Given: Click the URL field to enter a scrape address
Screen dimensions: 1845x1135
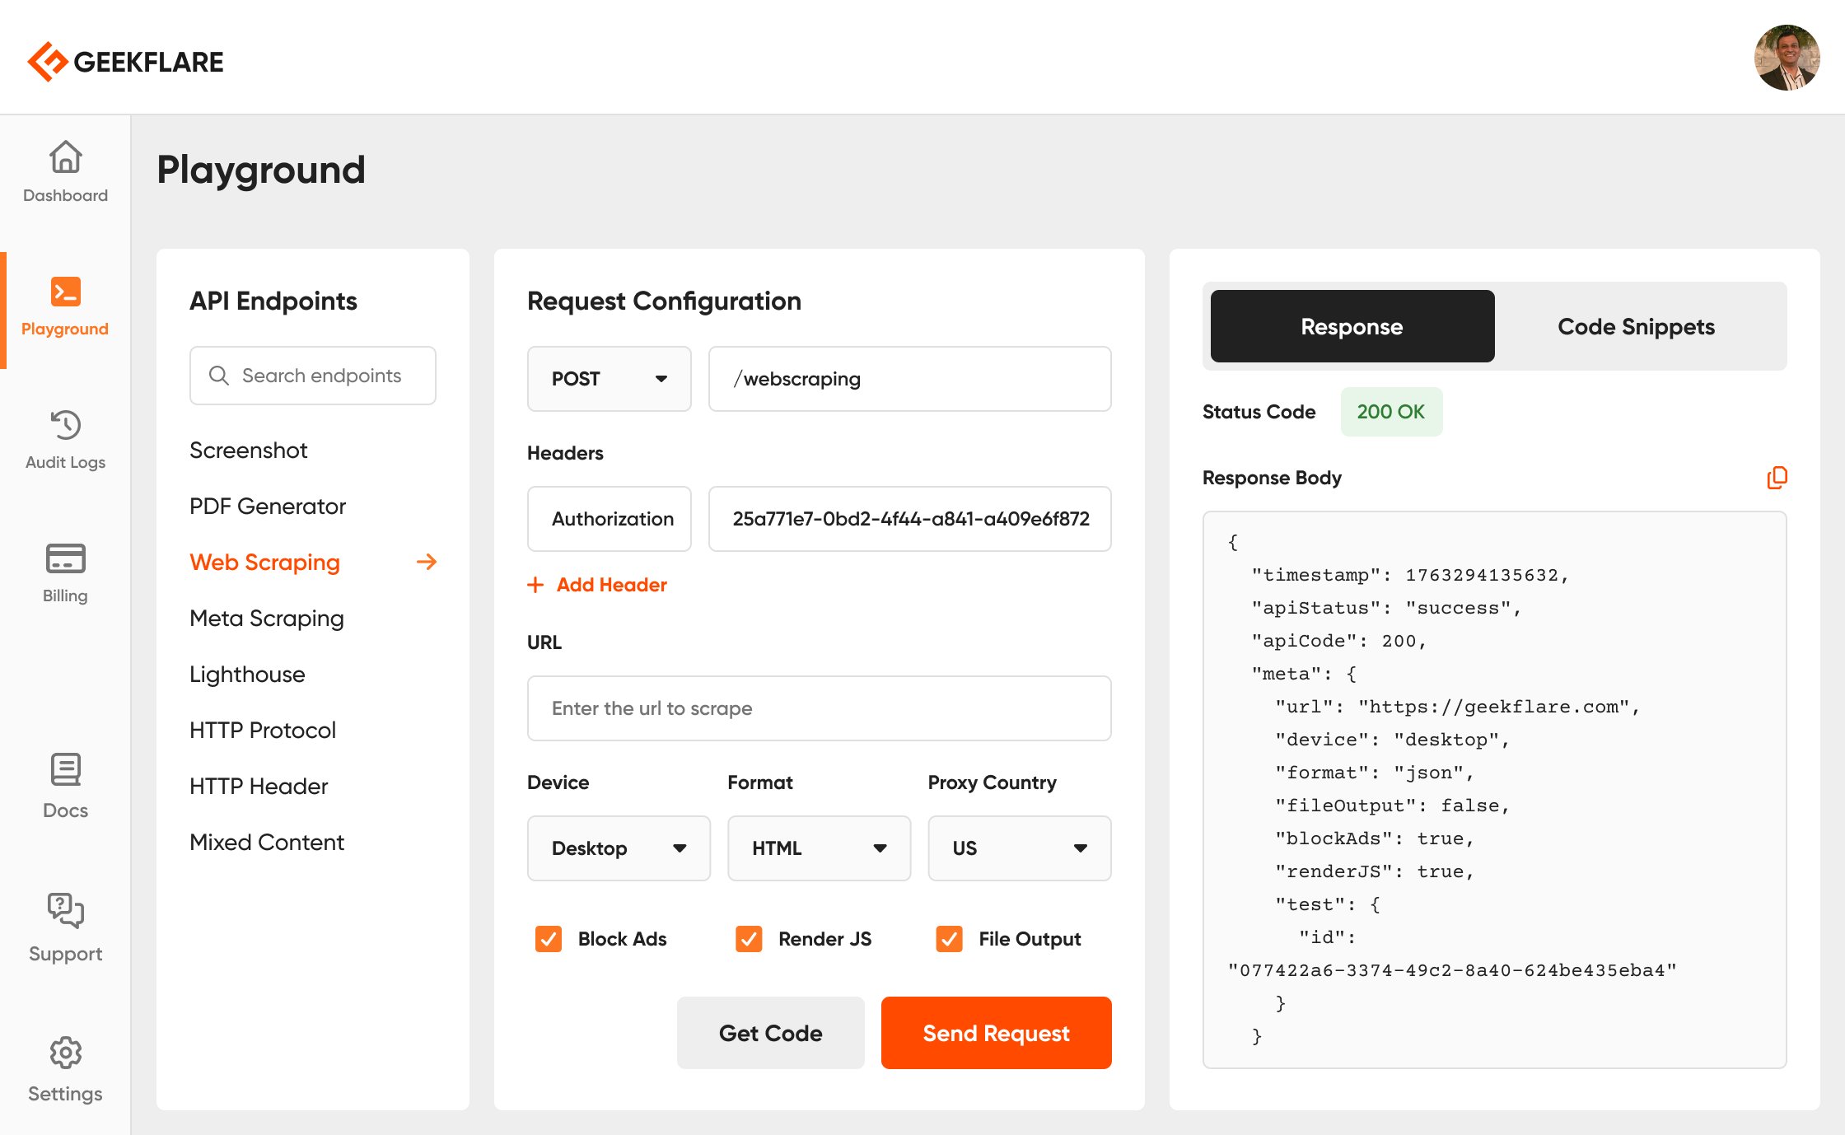Looking at the screenshot, I should pyautogui.click(x=819, y=708).
